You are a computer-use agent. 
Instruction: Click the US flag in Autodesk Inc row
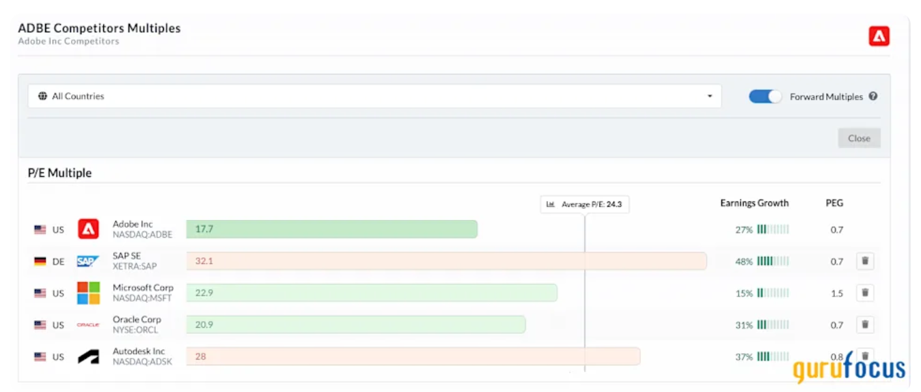(x=40, y=356)
